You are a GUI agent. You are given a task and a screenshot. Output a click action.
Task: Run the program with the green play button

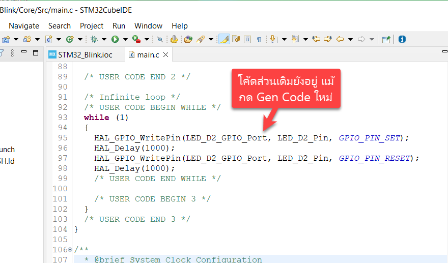tap(115, 39)
